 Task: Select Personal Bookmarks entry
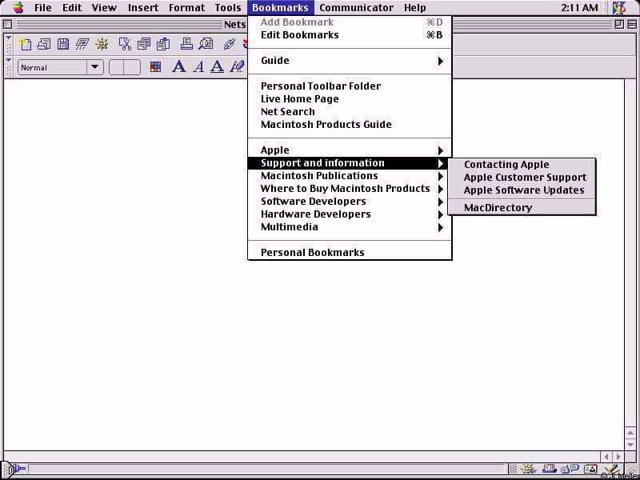[x=350, y=253]
